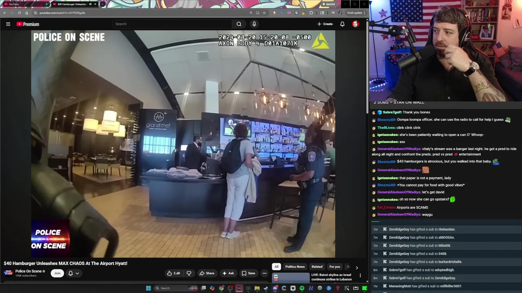The width and height of the screenshot is (522, 293).
Task: Dislike the video with thumbs down
Action: [x=189, y=273]
